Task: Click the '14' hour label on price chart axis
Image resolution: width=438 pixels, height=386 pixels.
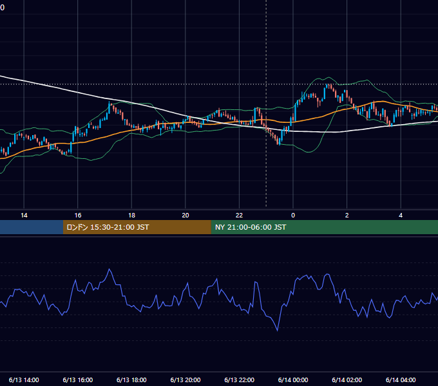Action: coord(24,216)
